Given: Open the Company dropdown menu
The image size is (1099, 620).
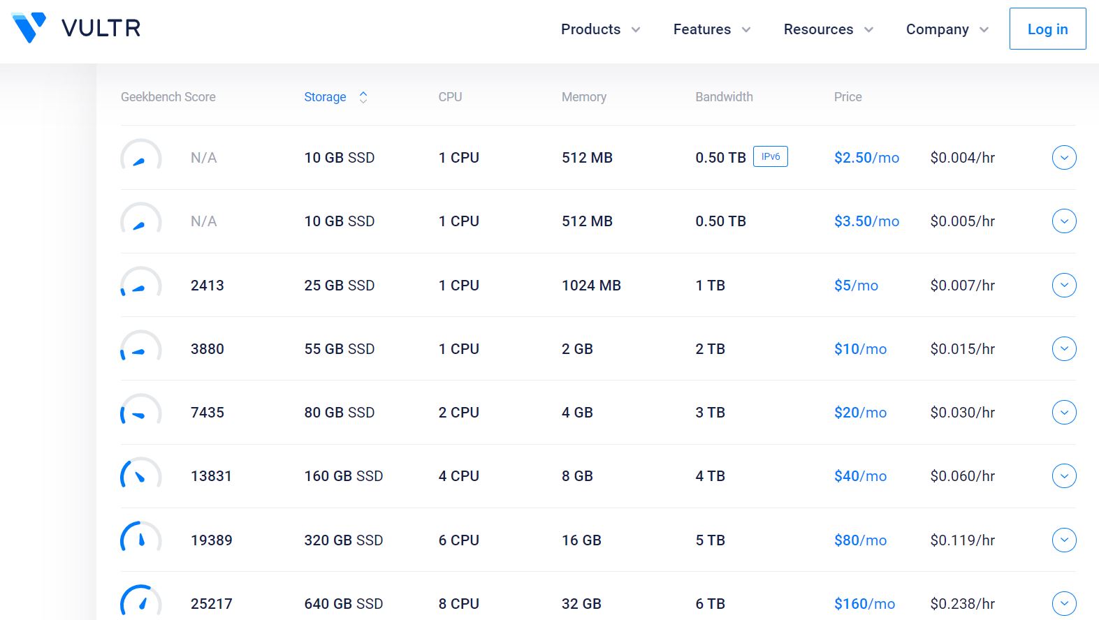Looking at the screenshot, I should tap(947, 29).
